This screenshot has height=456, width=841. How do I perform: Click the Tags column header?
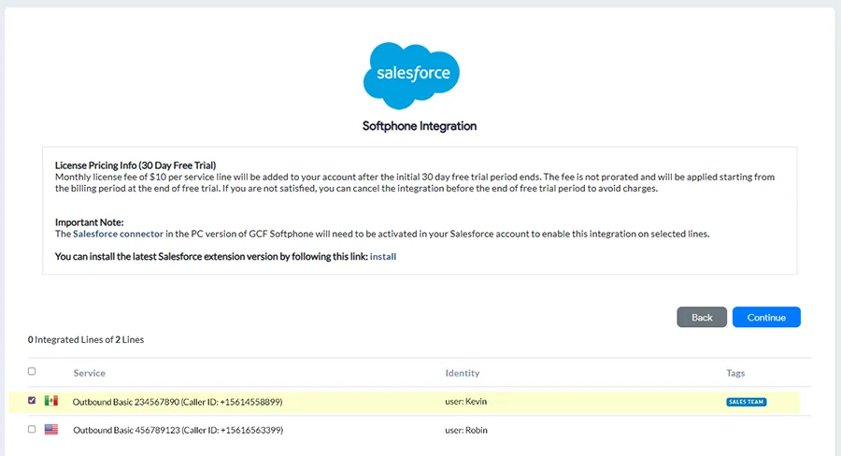[735, 373]
